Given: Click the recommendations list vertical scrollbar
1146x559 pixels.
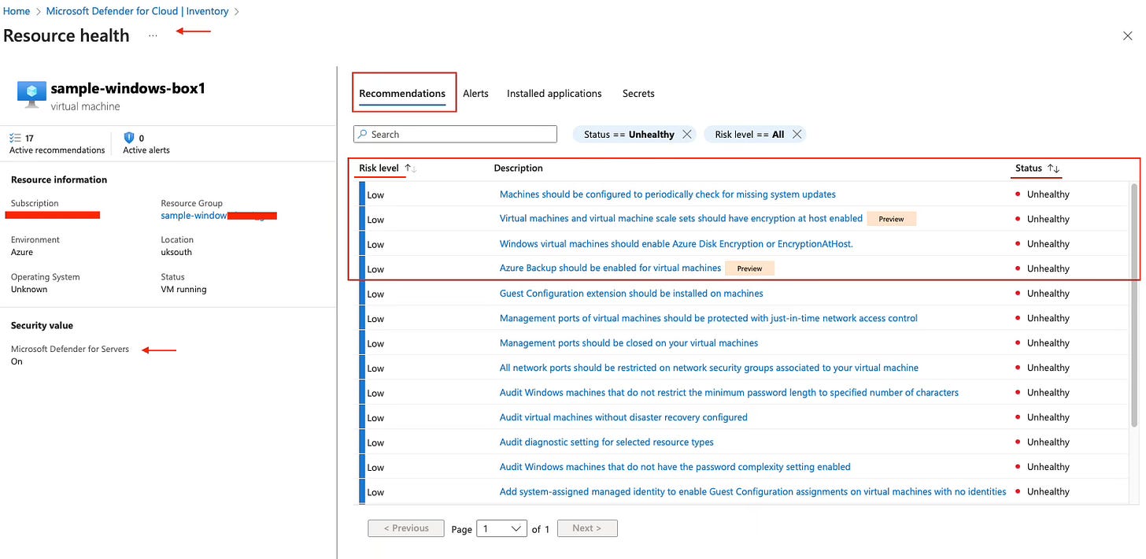Looking at the screenshot, I should coord(1134,305).
